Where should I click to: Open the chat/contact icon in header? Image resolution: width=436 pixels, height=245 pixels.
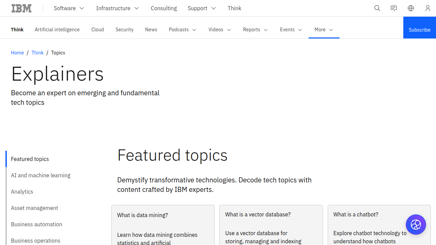[x=394, y=8]
